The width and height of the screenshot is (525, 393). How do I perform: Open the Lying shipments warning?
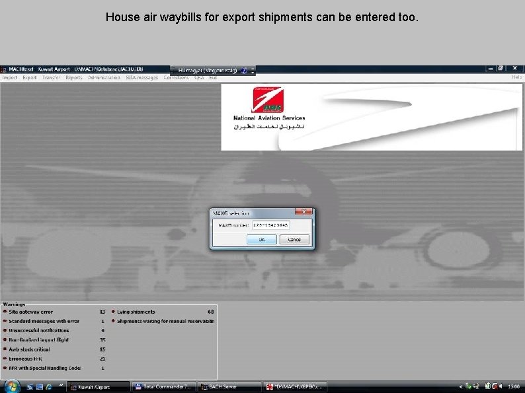tap(136, 312)
